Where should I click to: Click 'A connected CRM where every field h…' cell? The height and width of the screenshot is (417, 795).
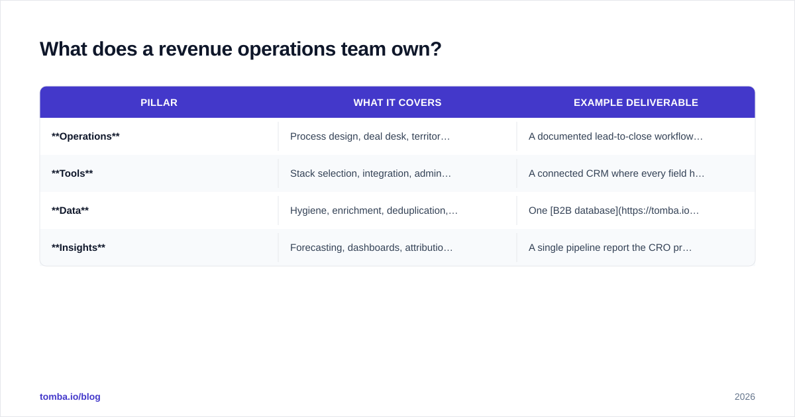coord(636,173)
